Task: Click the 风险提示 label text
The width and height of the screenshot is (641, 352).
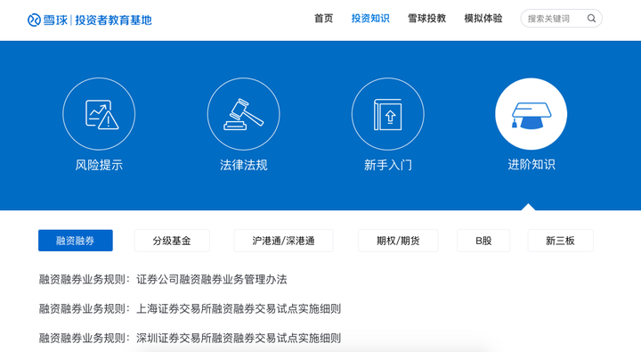Action: pyautogui.click(x=99, y=165)
